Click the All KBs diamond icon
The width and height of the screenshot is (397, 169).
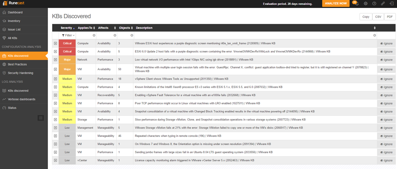pos(4,38)
